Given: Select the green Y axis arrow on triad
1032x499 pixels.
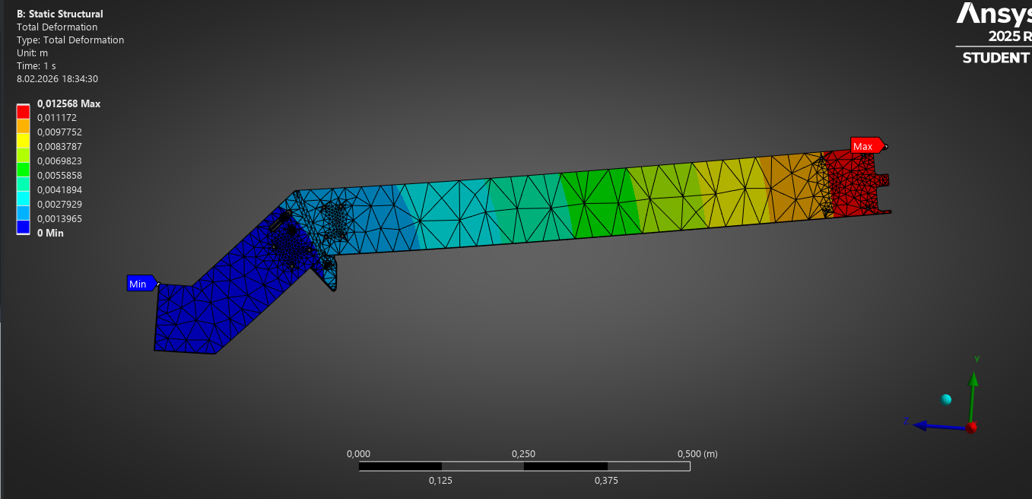Looking at the screenshot, I should tap(973, 394).
